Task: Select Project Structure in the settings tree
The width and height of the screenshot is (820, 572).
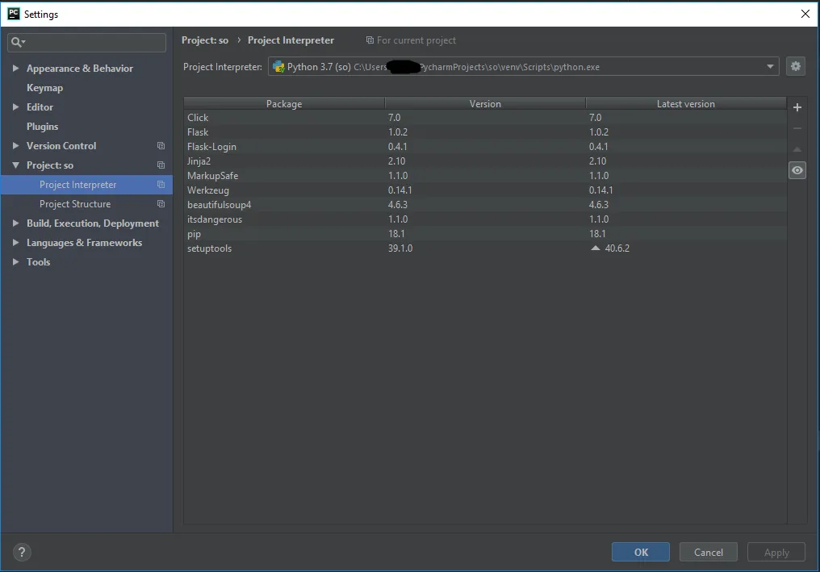Action: [75, 204]
